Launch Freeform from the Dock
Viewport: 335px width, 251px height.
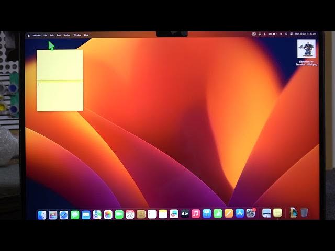(174, 214)
